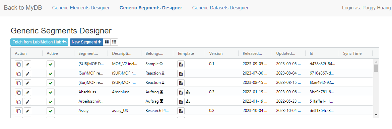Open the Generic Datasets Designer tab
This screenshot has height=129, width=392.
coord(220,8)
